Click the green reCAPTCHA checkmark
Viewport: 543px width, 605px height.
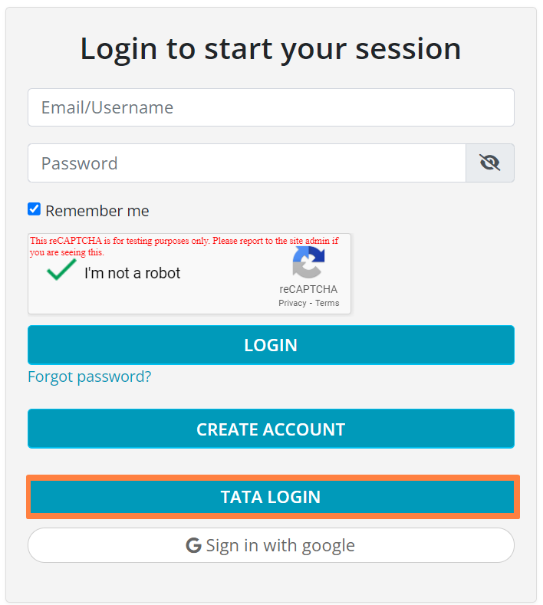(x=61, y=270)
